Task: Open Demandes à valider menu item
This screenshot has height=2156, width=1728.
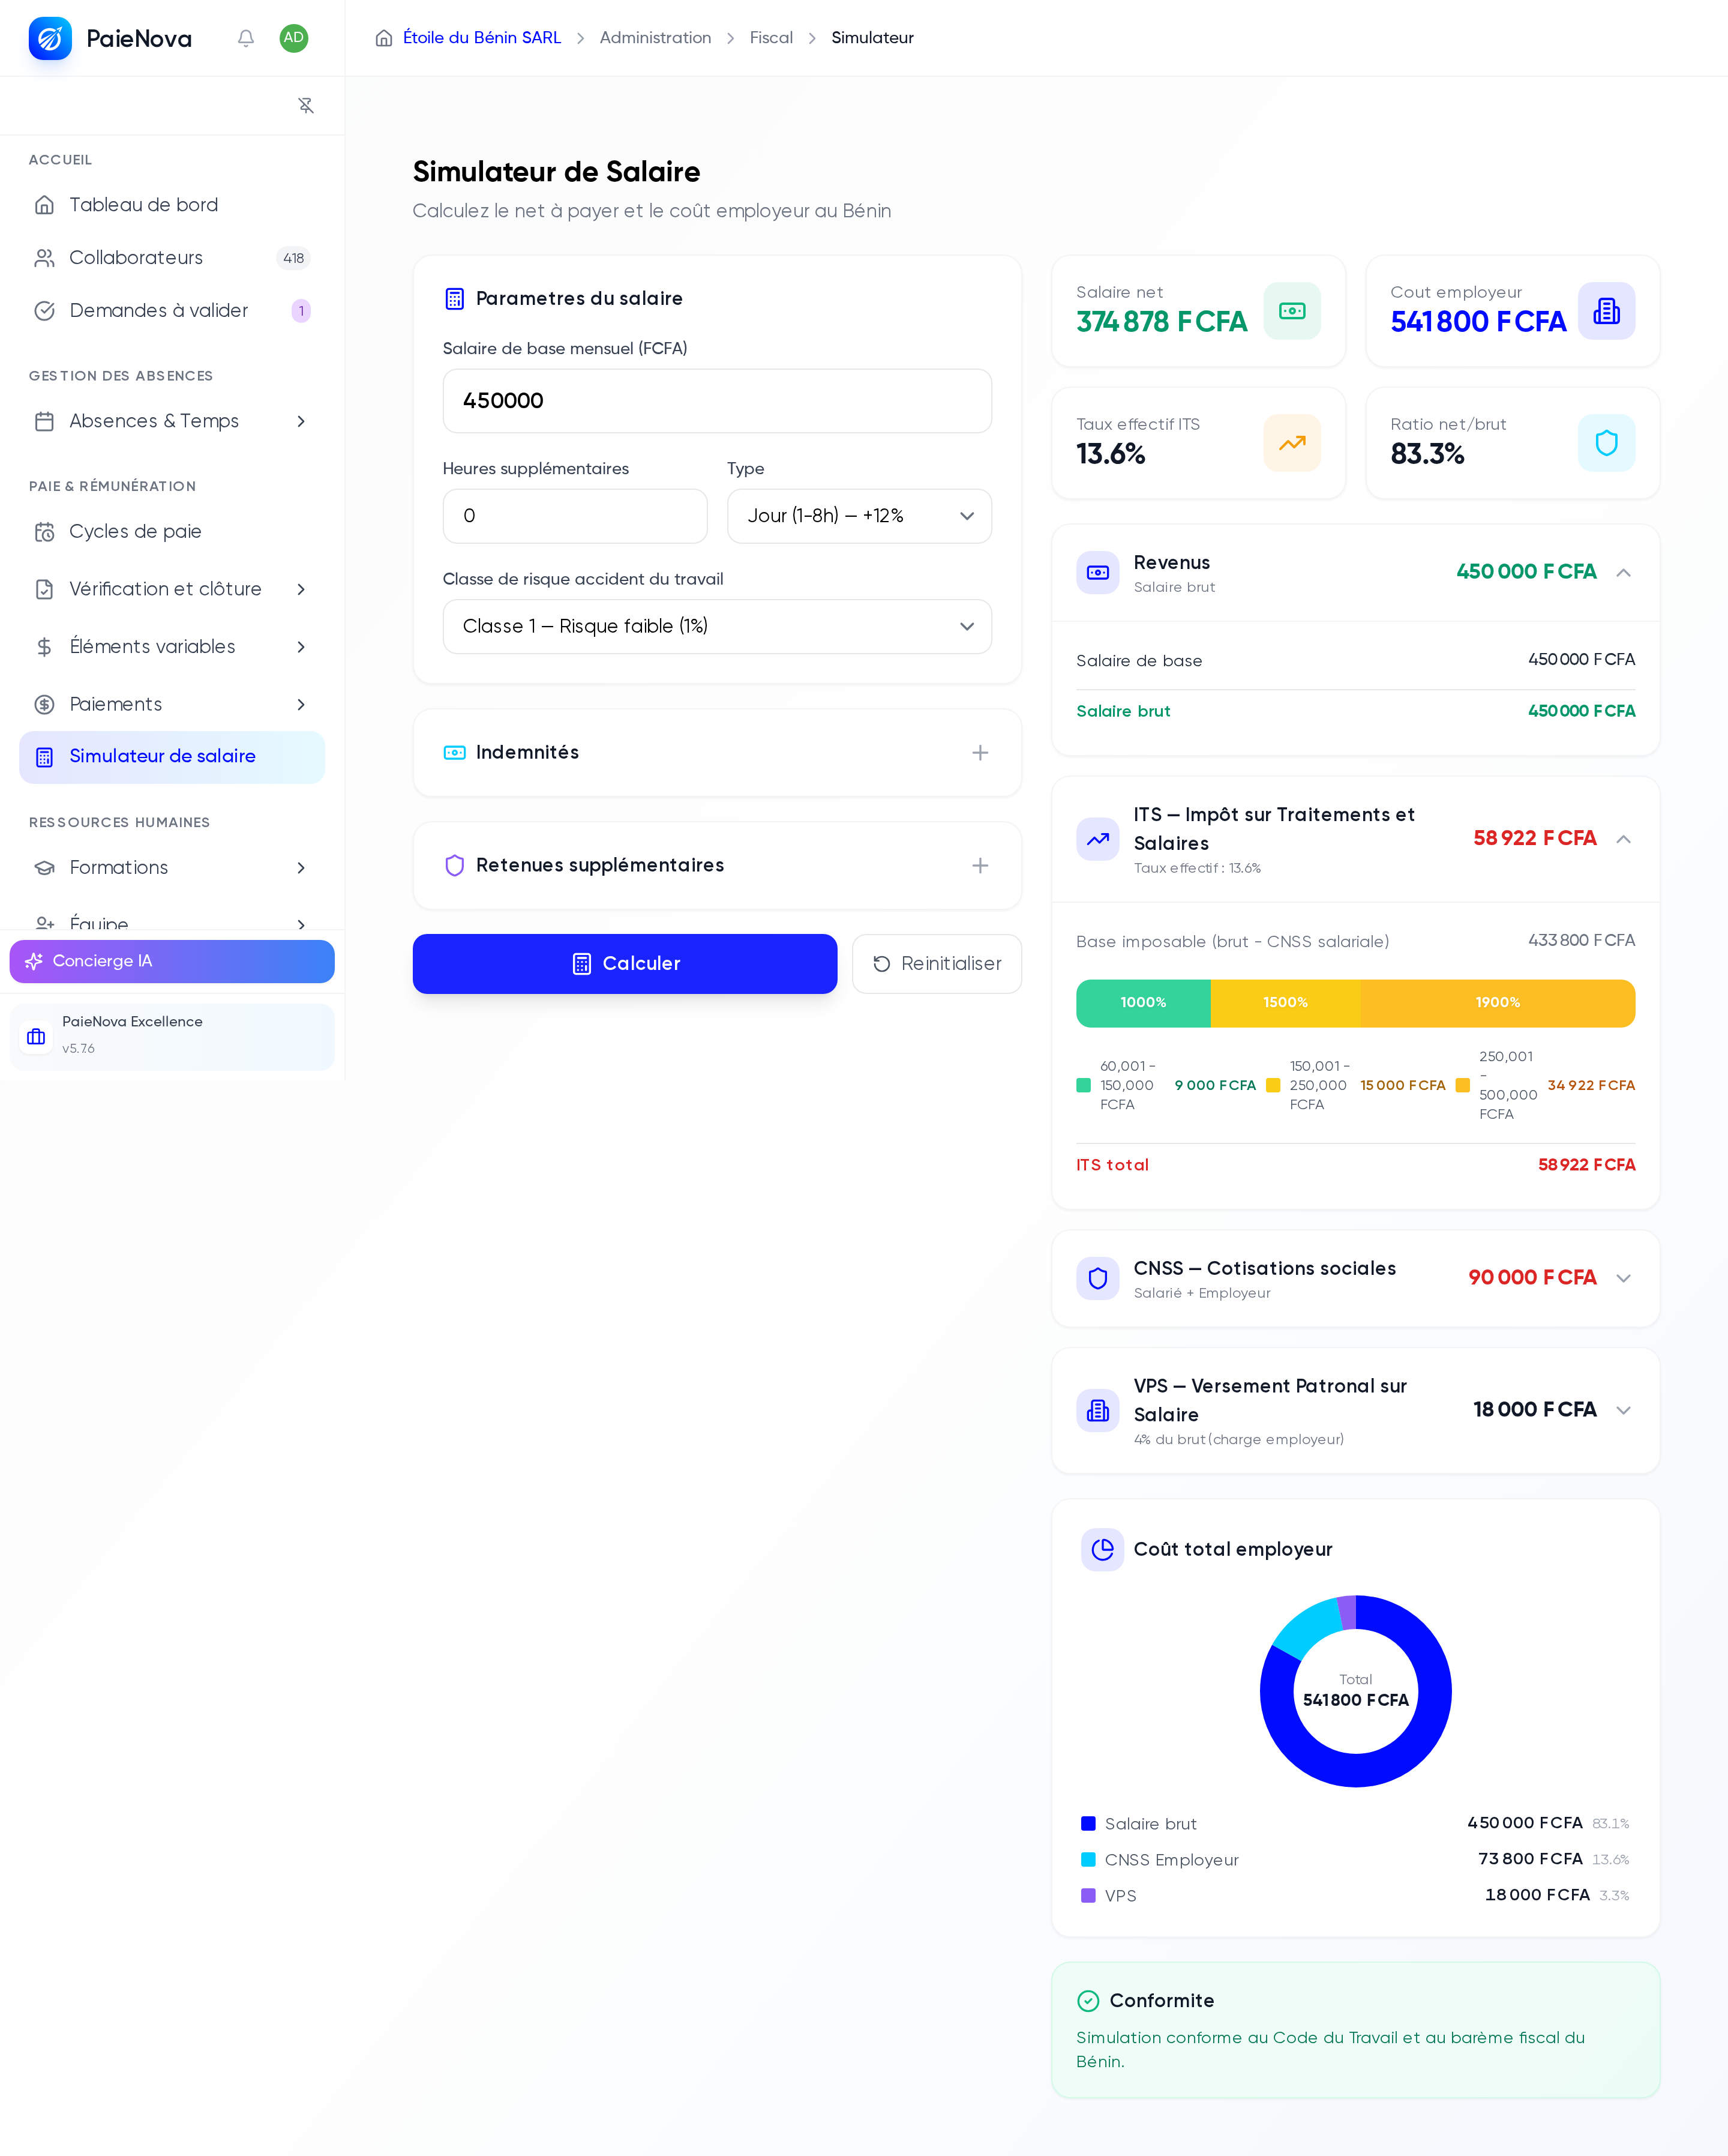Action: tap(172, 311)
